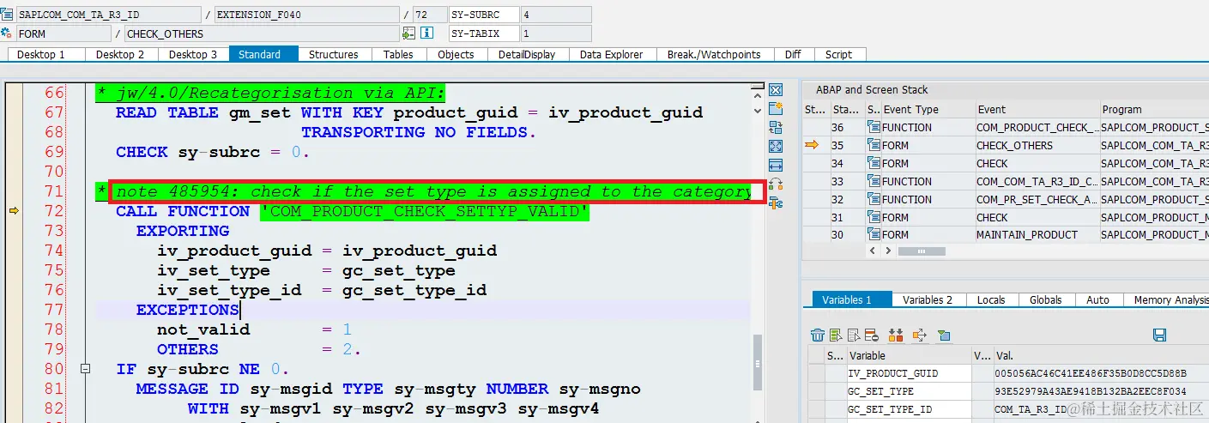
Task: Click the down-arrows boxes icon in Variables toolbar
Action: pyautogui.click(x=896, y=335)
